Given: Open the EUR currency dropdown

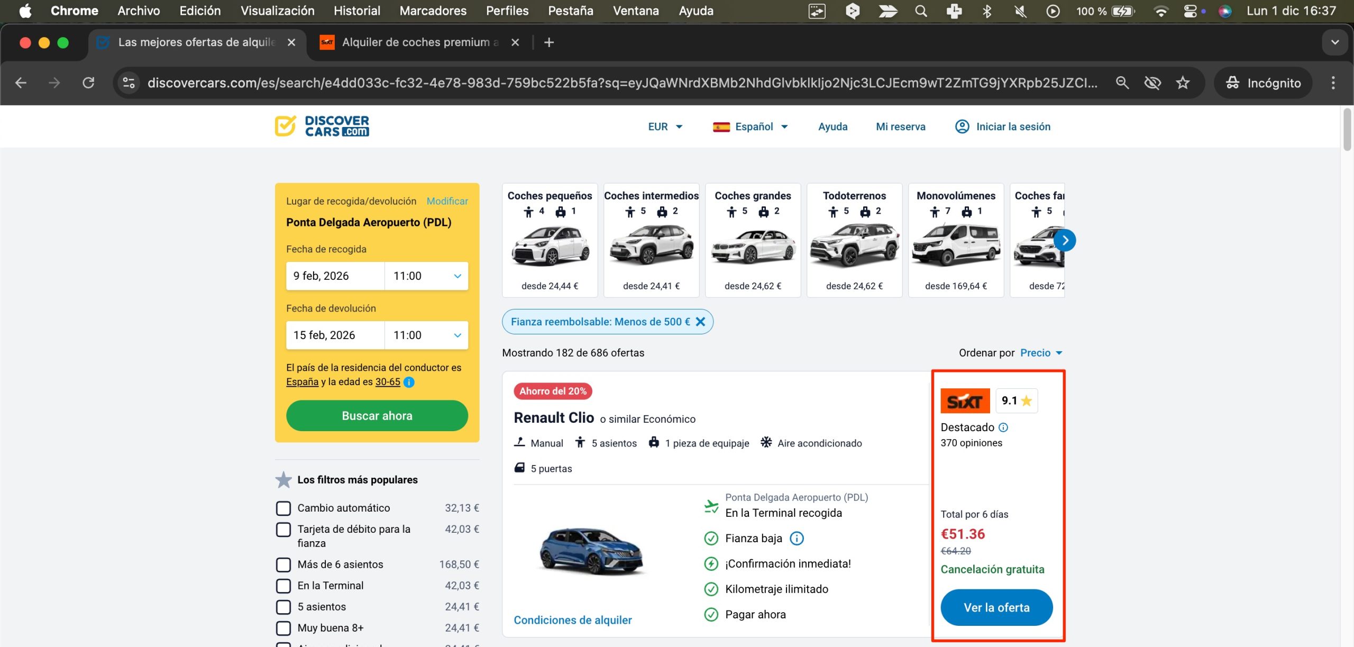Looking at the screenshot, I should click(x=665, y=126).
